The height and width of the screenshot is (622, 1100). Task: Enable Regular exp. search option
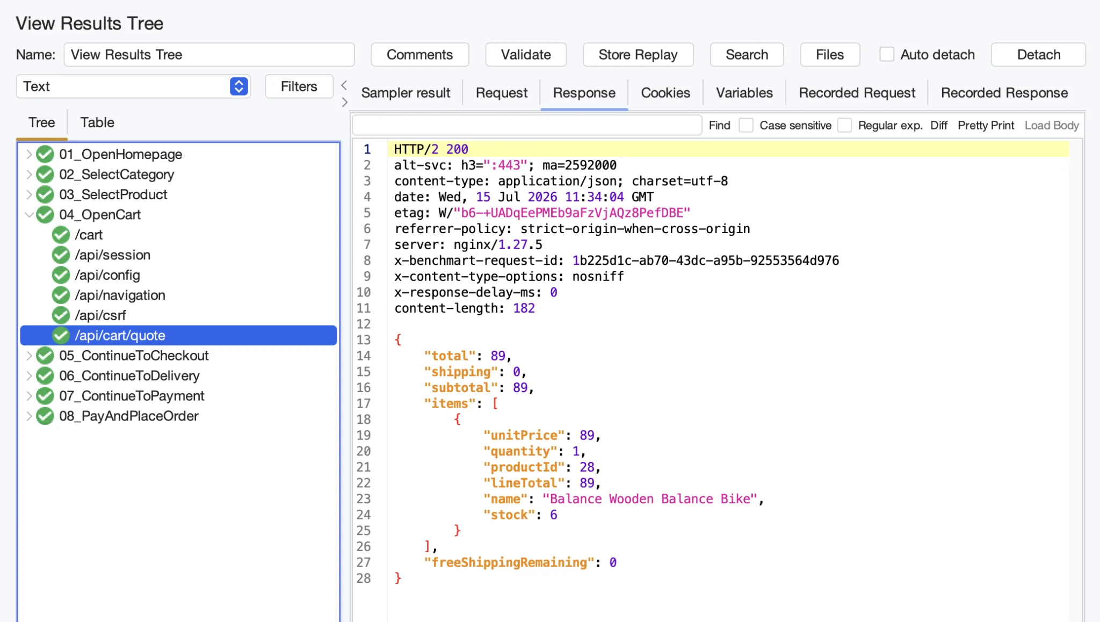(x=845, y=125)
